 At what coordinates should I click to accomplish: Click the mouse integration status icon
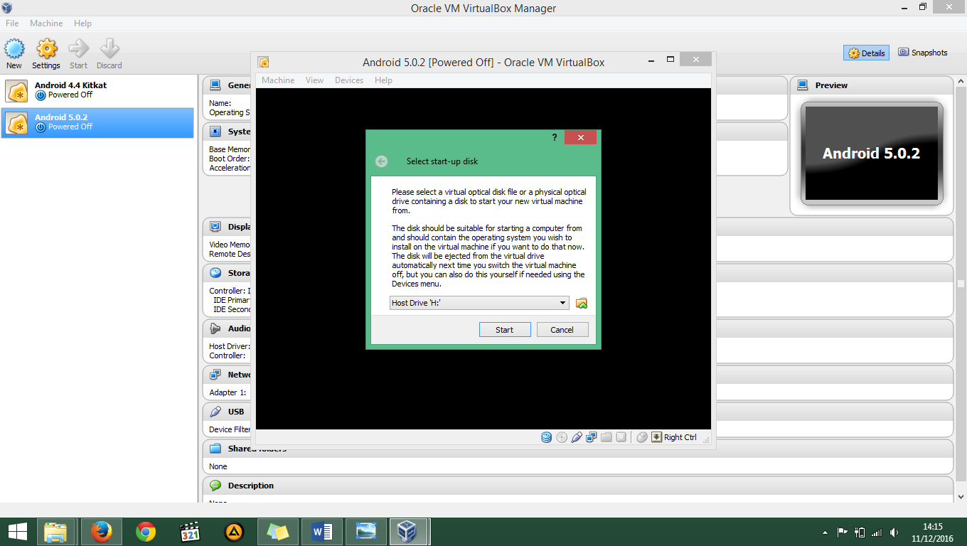coord(642,437)
